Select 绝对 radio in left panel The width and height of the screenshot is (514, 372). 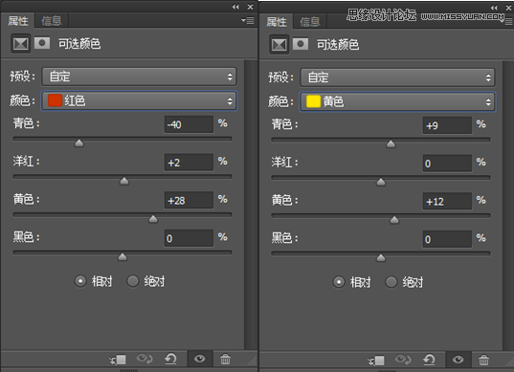point(133,281)
